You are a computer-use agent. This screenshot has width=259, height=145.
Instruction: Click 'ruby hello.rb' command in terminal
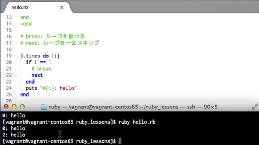[x=137, y=122]
